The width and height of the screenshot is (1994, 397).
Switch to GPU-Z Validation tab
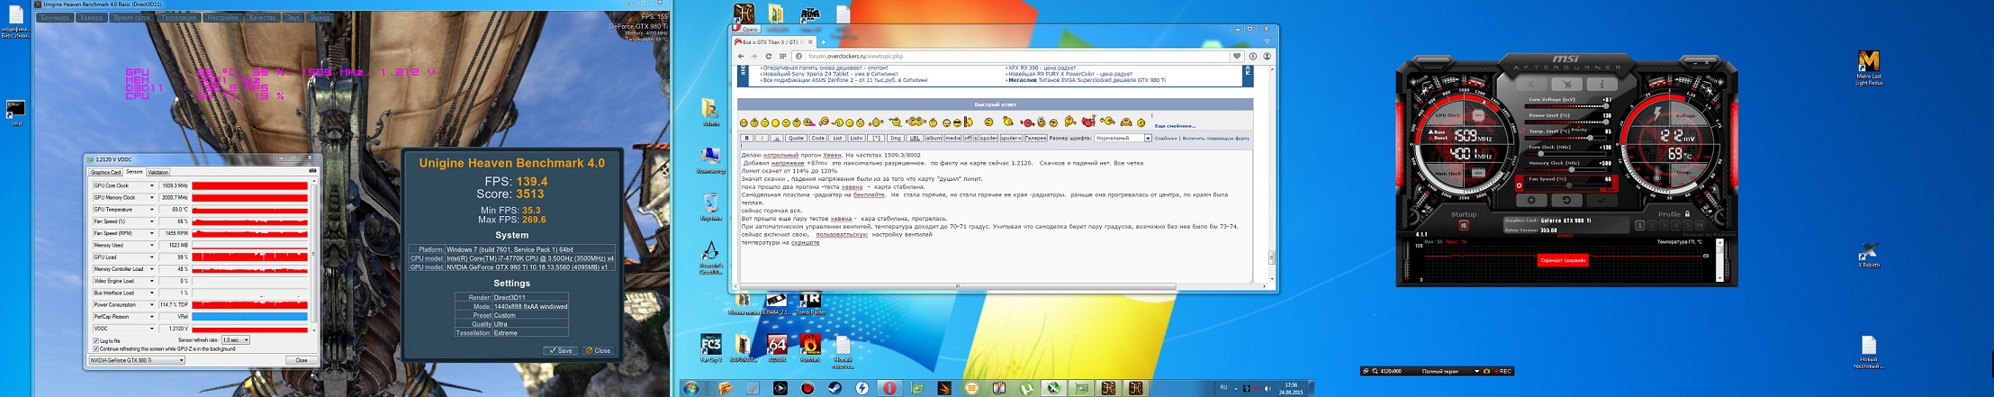click(158, 172)
